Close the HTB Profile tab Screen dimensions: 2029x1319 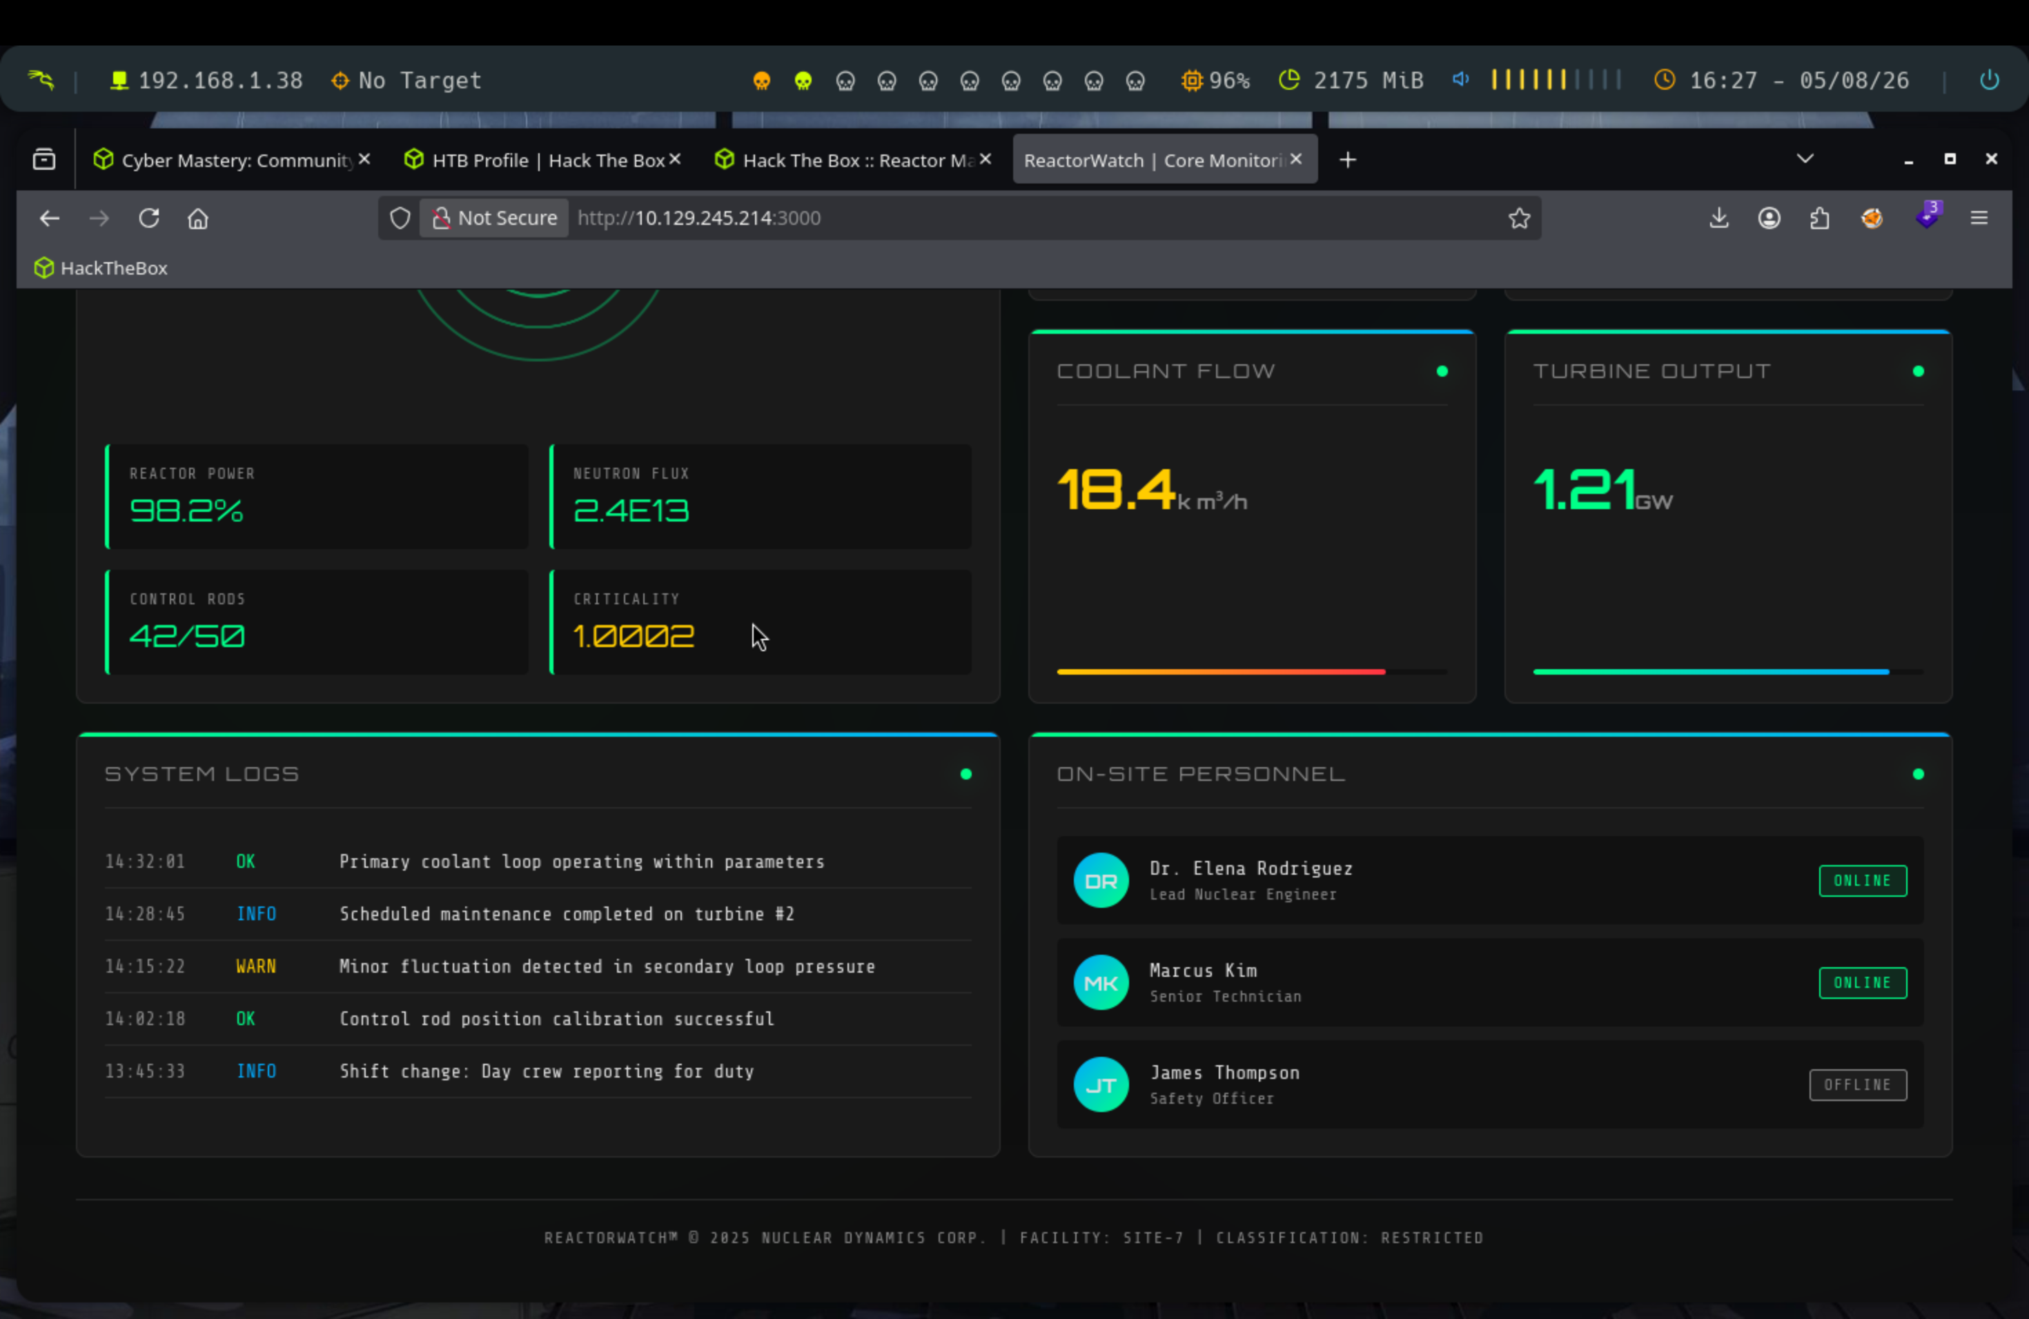[x=674, y=159]
